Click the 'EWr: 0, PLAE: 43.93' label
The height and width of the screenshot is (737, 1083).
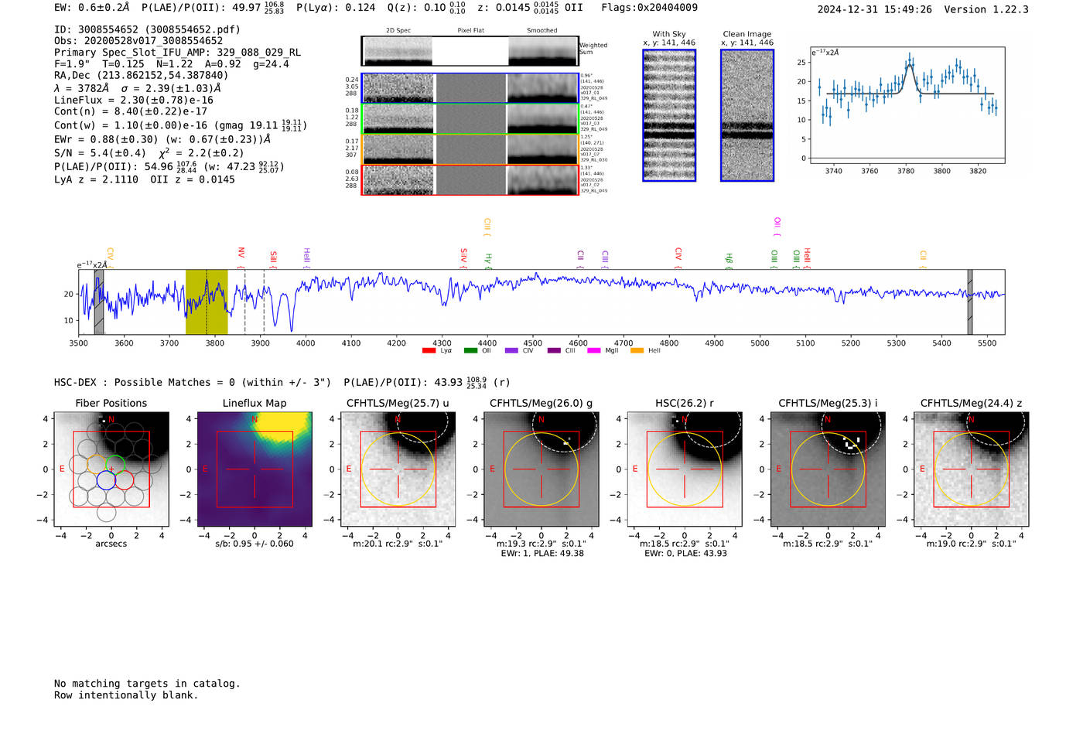coord(685,554)
